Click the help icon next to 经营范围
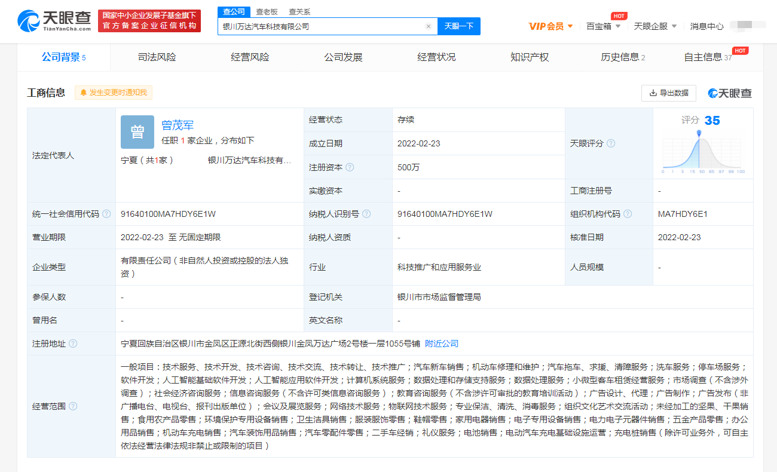The image size is (777, 472). click(73, 406)
